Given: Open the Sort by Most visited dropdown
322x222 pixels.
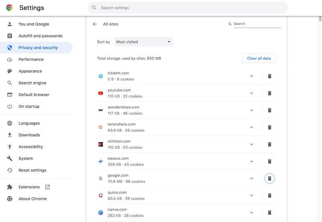Looking at the screenshot, I should tap(143, 42).
